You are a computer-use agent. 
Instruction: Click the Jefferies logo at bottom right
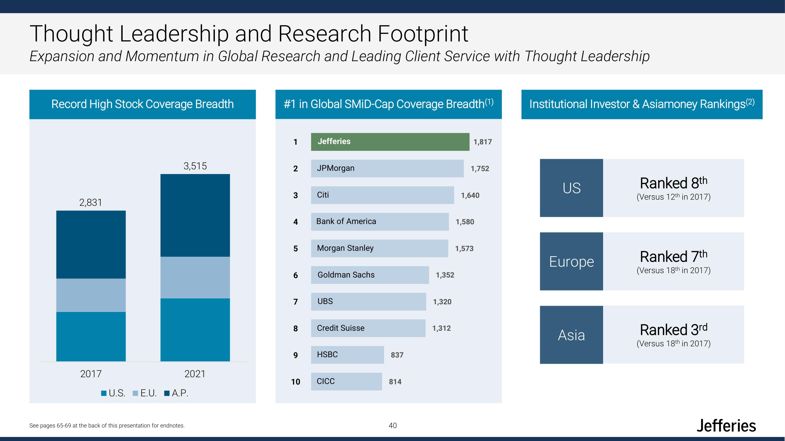tap(726, 425)
